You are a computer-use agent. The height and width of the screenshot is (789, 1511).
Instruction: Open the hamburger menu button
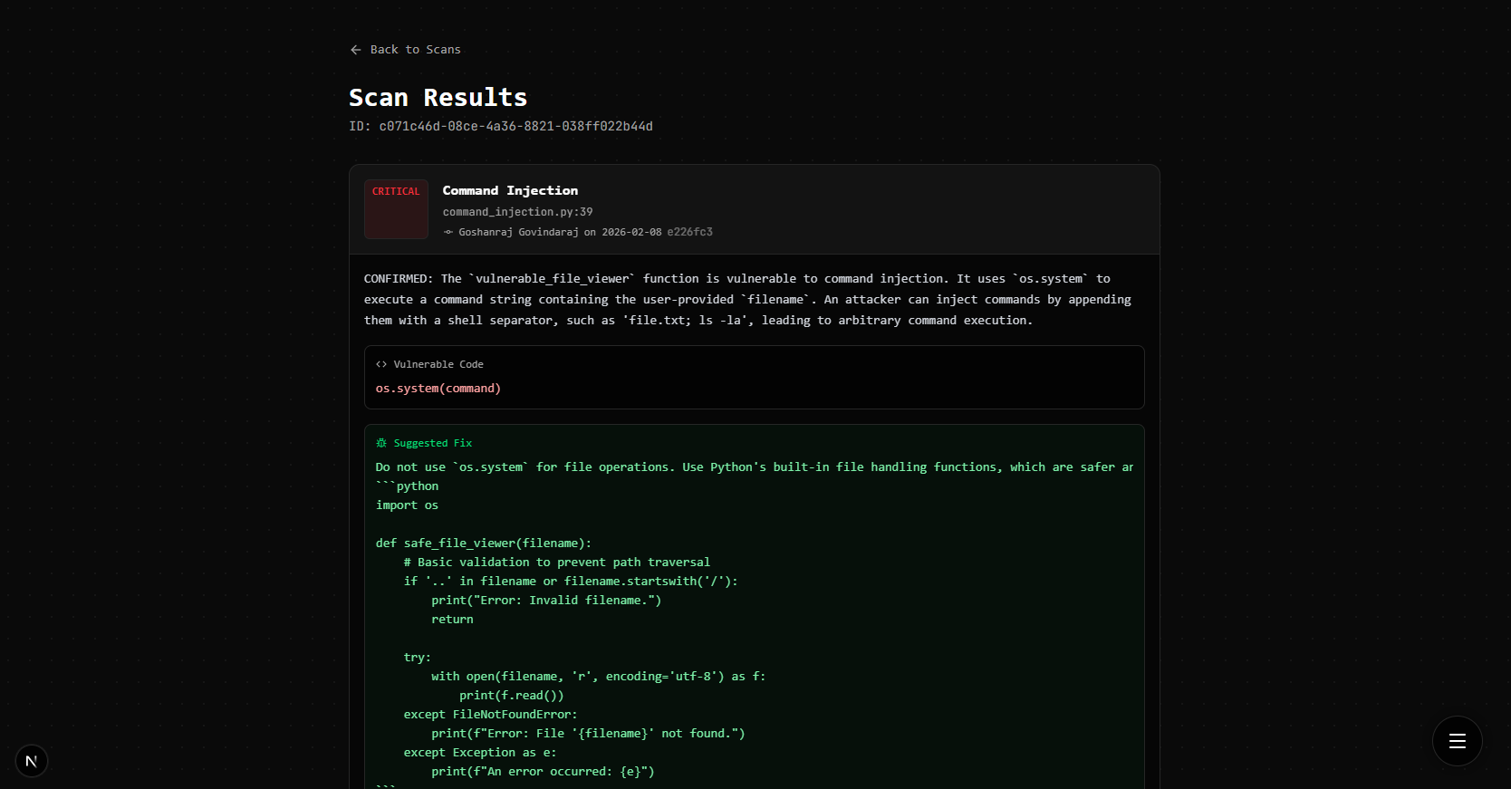[1457, 741]
